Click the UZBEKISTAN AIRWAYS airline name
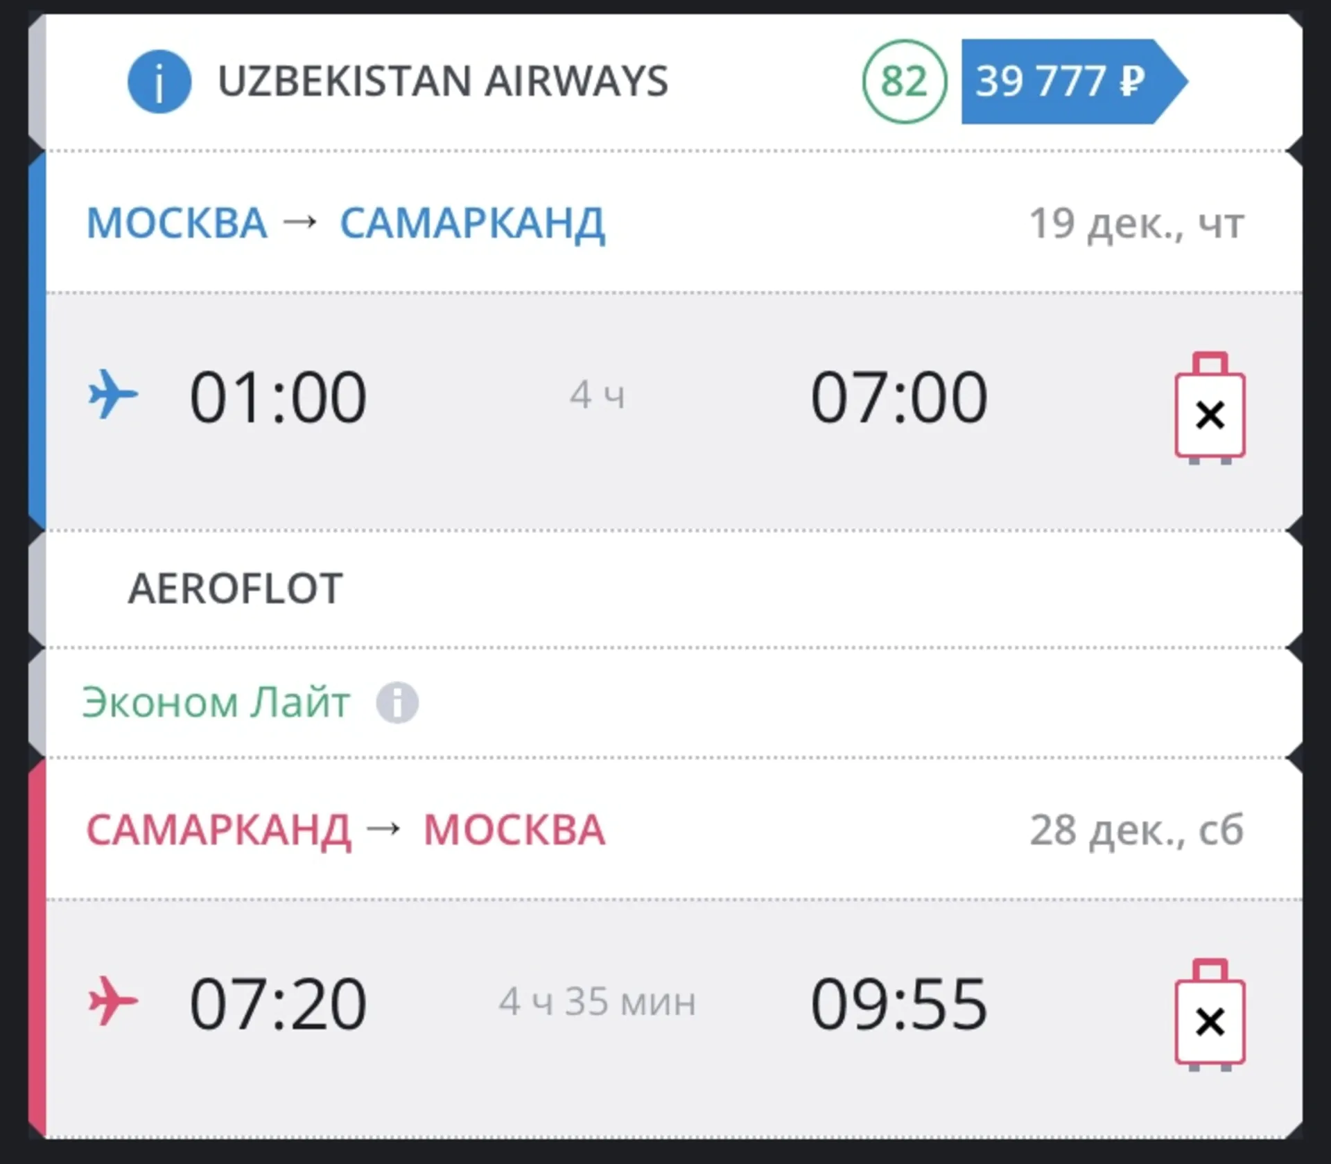This screenshot has height=1164, width=1331. pyautogui.click(x=443, y=82)
